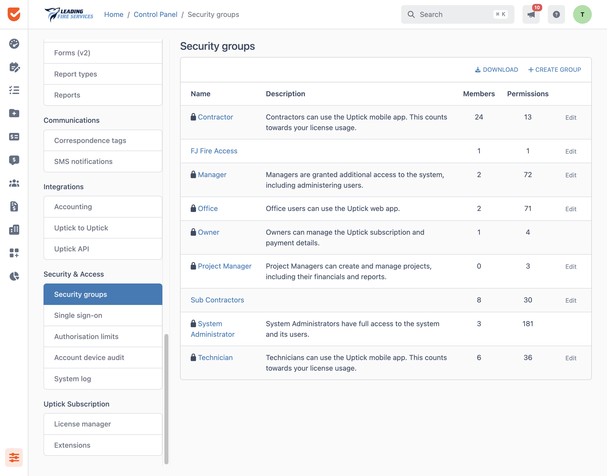Edit the Technician group
Screen dimensions: 607x476
[571, 358]
